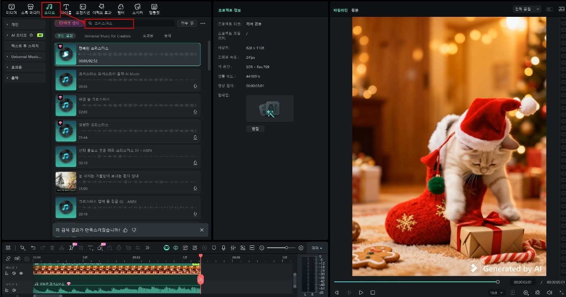Select the Text tool in timeline toolbar
566x297 pixels.
(90, 248)
